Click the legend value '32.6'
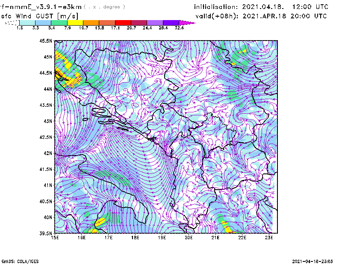Screen dimensions: 342x264 tap(179, 28)
